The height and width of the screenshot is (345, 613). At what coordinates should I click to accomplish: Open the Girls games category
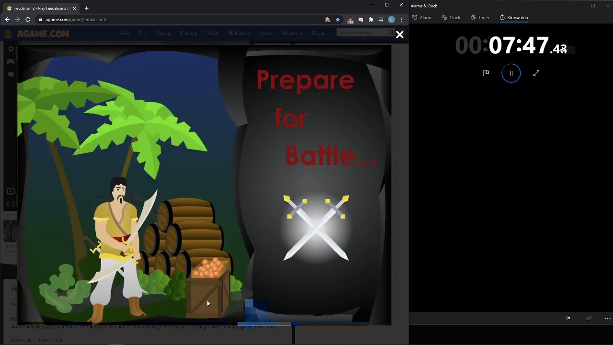click(143, 33)
